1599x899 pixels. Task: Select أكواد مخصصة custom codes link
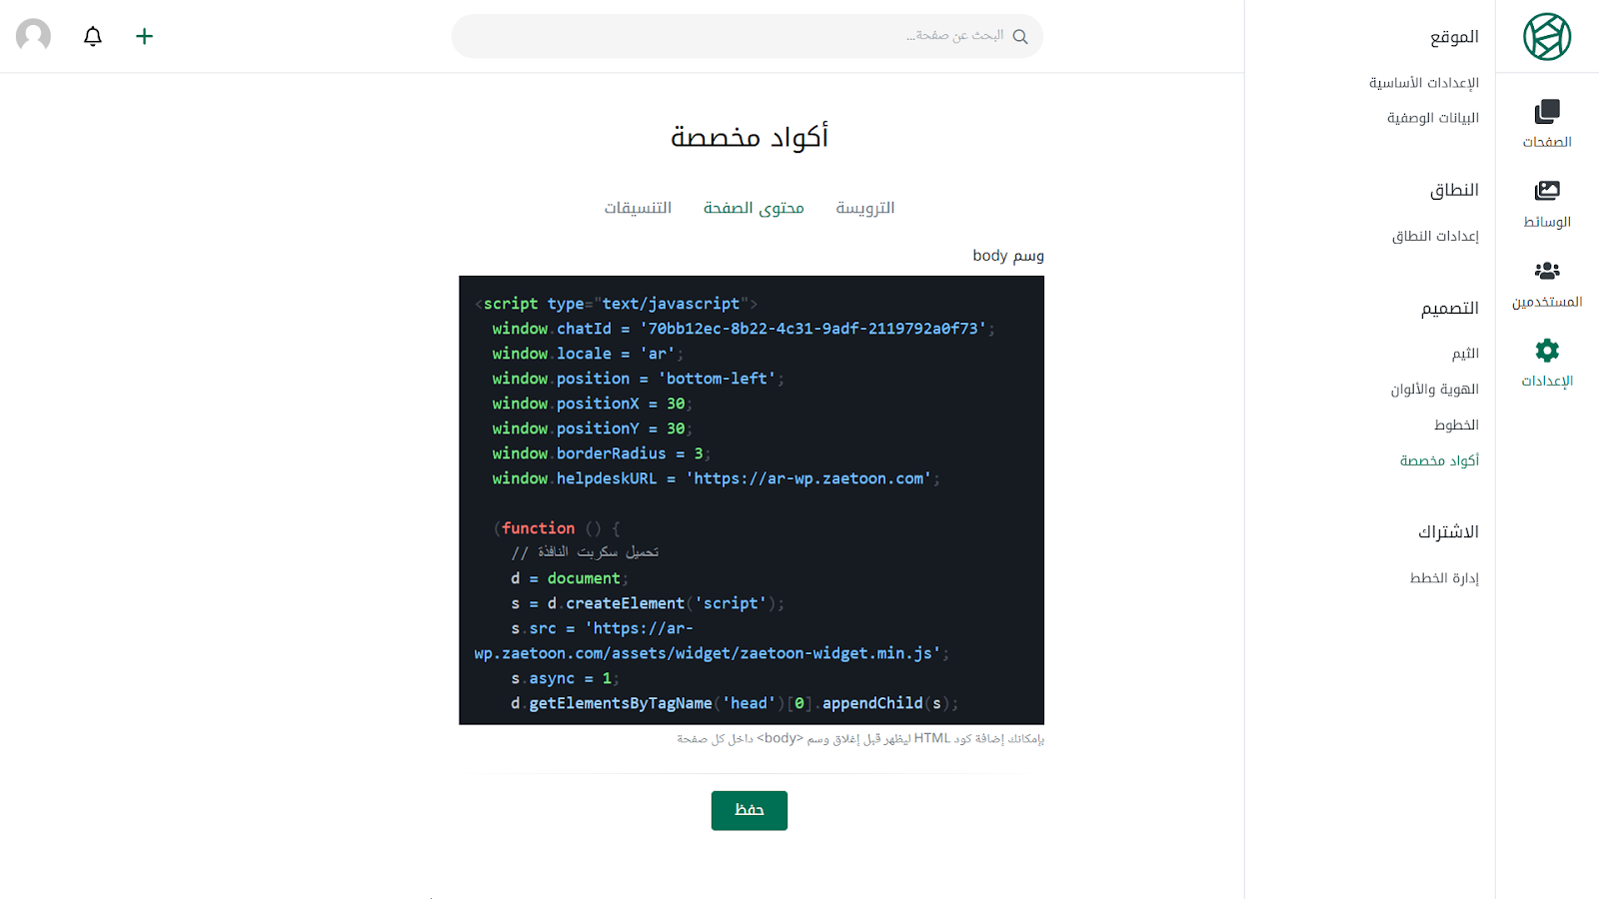(1439, 460)
